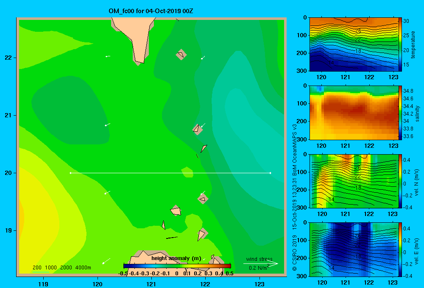
Task: Click the 2000 depth contour legend entry
Action: point(66,268)
